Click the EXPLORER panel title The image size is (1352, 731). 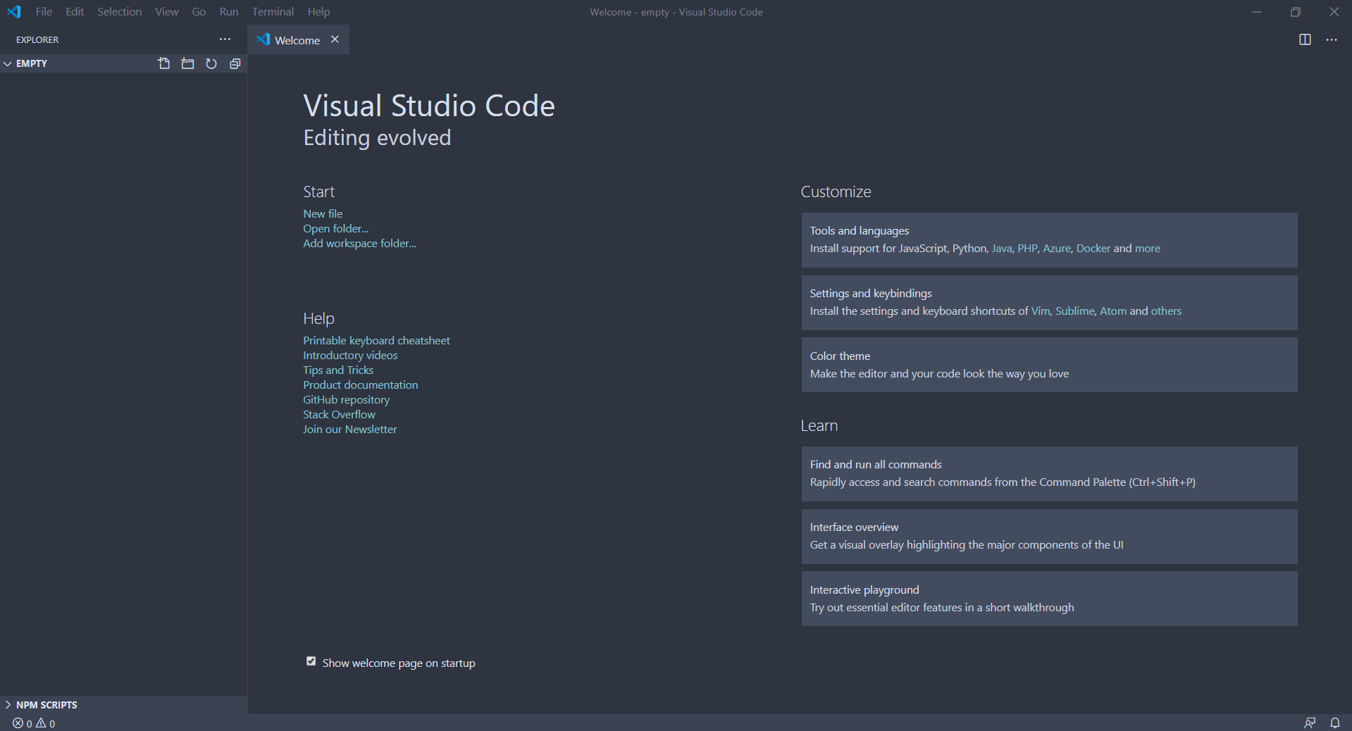37,39
